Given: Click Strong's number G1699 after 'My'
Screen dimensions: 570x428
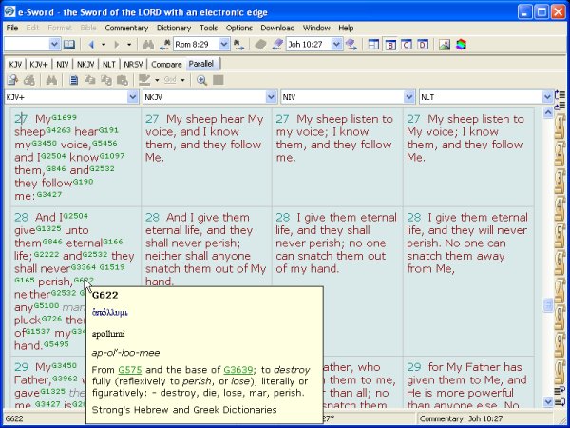Looking at the screenshot, I should [64, 117].
